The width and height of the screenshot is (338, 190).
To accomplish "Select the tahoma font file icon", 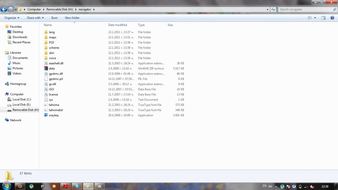I will (46, 105).
